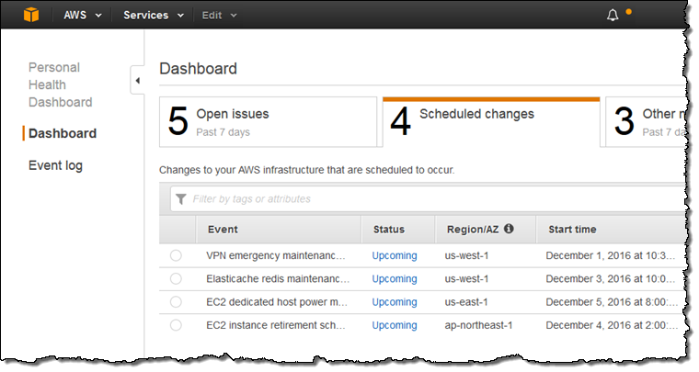Select the EC2 instance retirement radio button

pos(176,324)
